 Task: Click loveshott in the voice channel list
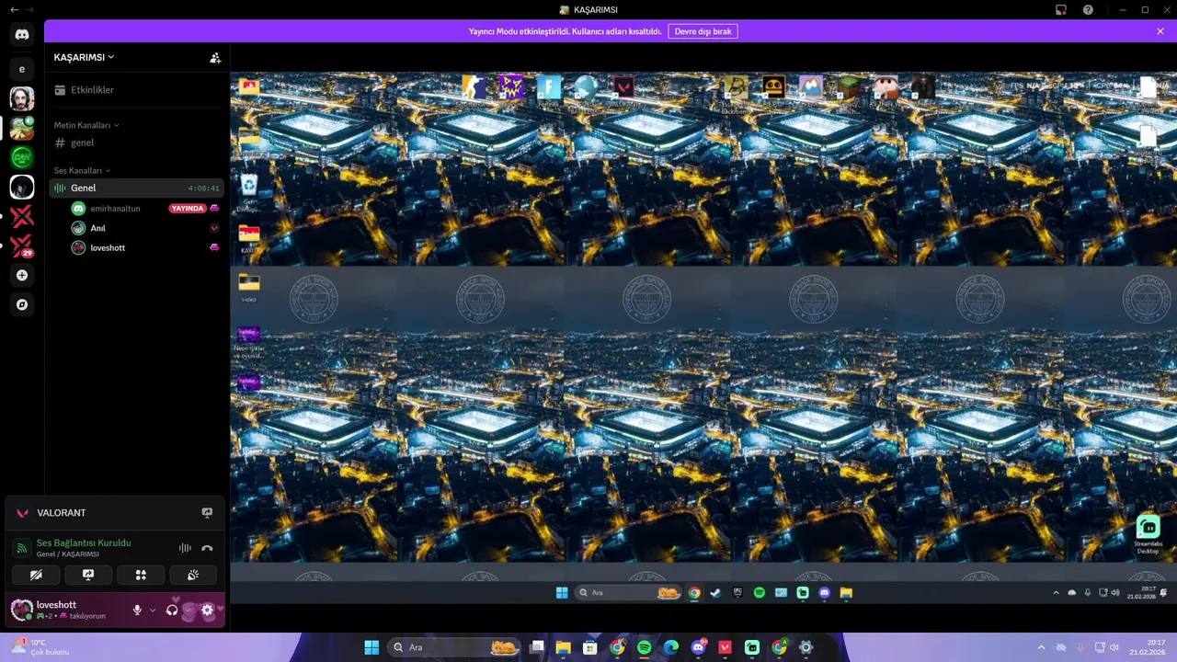click(x=108, y=247)
